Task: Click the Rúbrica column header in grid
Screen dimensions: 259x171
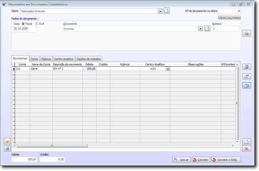Action: click(125, 65)
